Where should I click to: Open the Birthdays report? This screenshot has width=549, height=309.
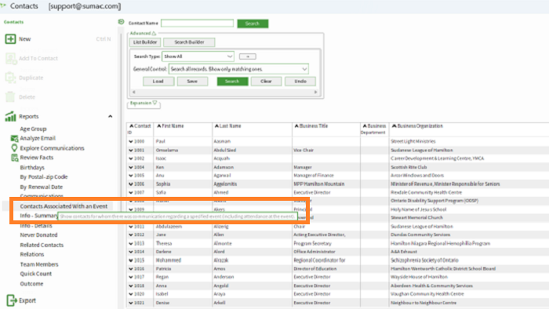pyautogui.click(x=32, y=167)
